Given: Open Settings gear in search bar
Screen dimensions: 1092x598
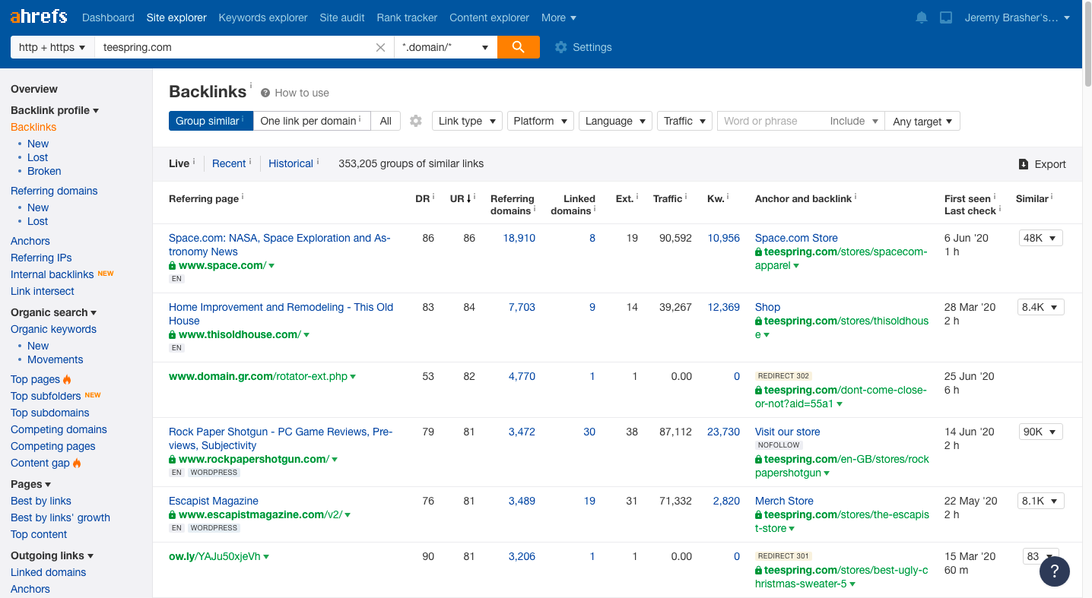Looking at the screenshot, I should tap(561, 47).
